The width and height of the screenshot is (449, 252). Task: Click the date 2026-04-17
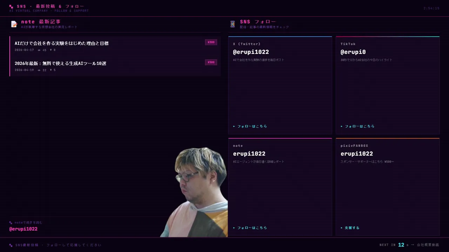pos(24,50)
